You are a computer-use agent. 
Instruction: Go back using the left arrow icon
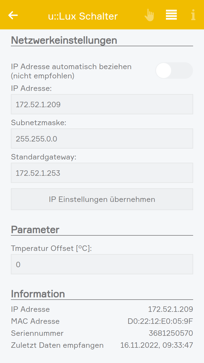pyautogui.click(x=13, y=15)
